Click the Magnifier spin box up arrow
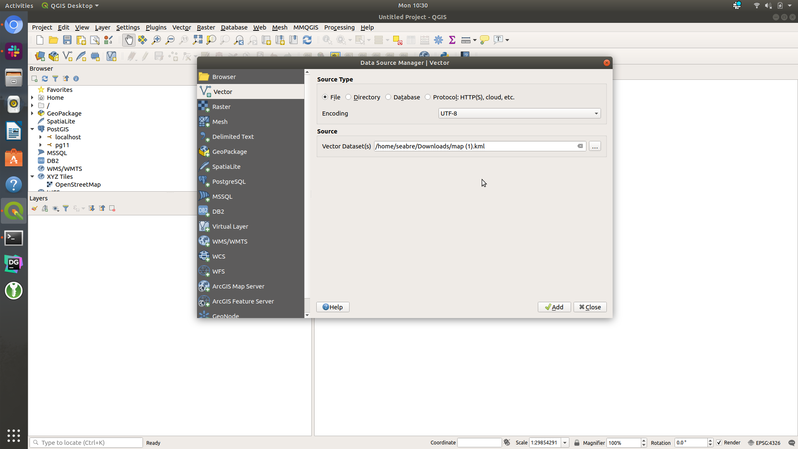 tap(644, 441)
